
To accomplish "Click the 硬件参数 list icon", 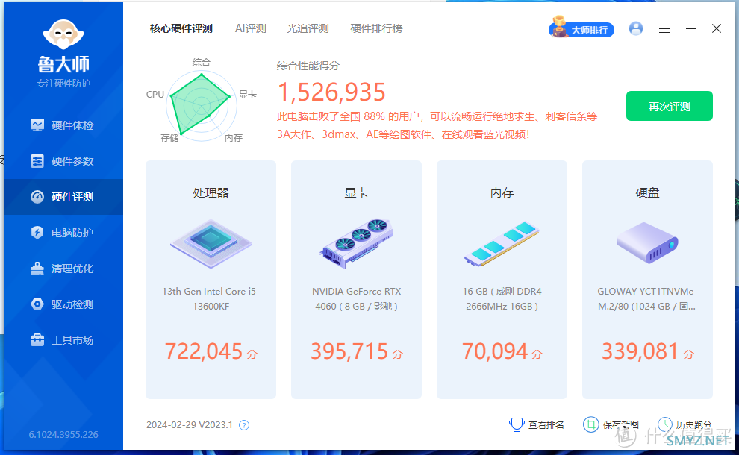I will pyautogui.click(x=37, y=161).
